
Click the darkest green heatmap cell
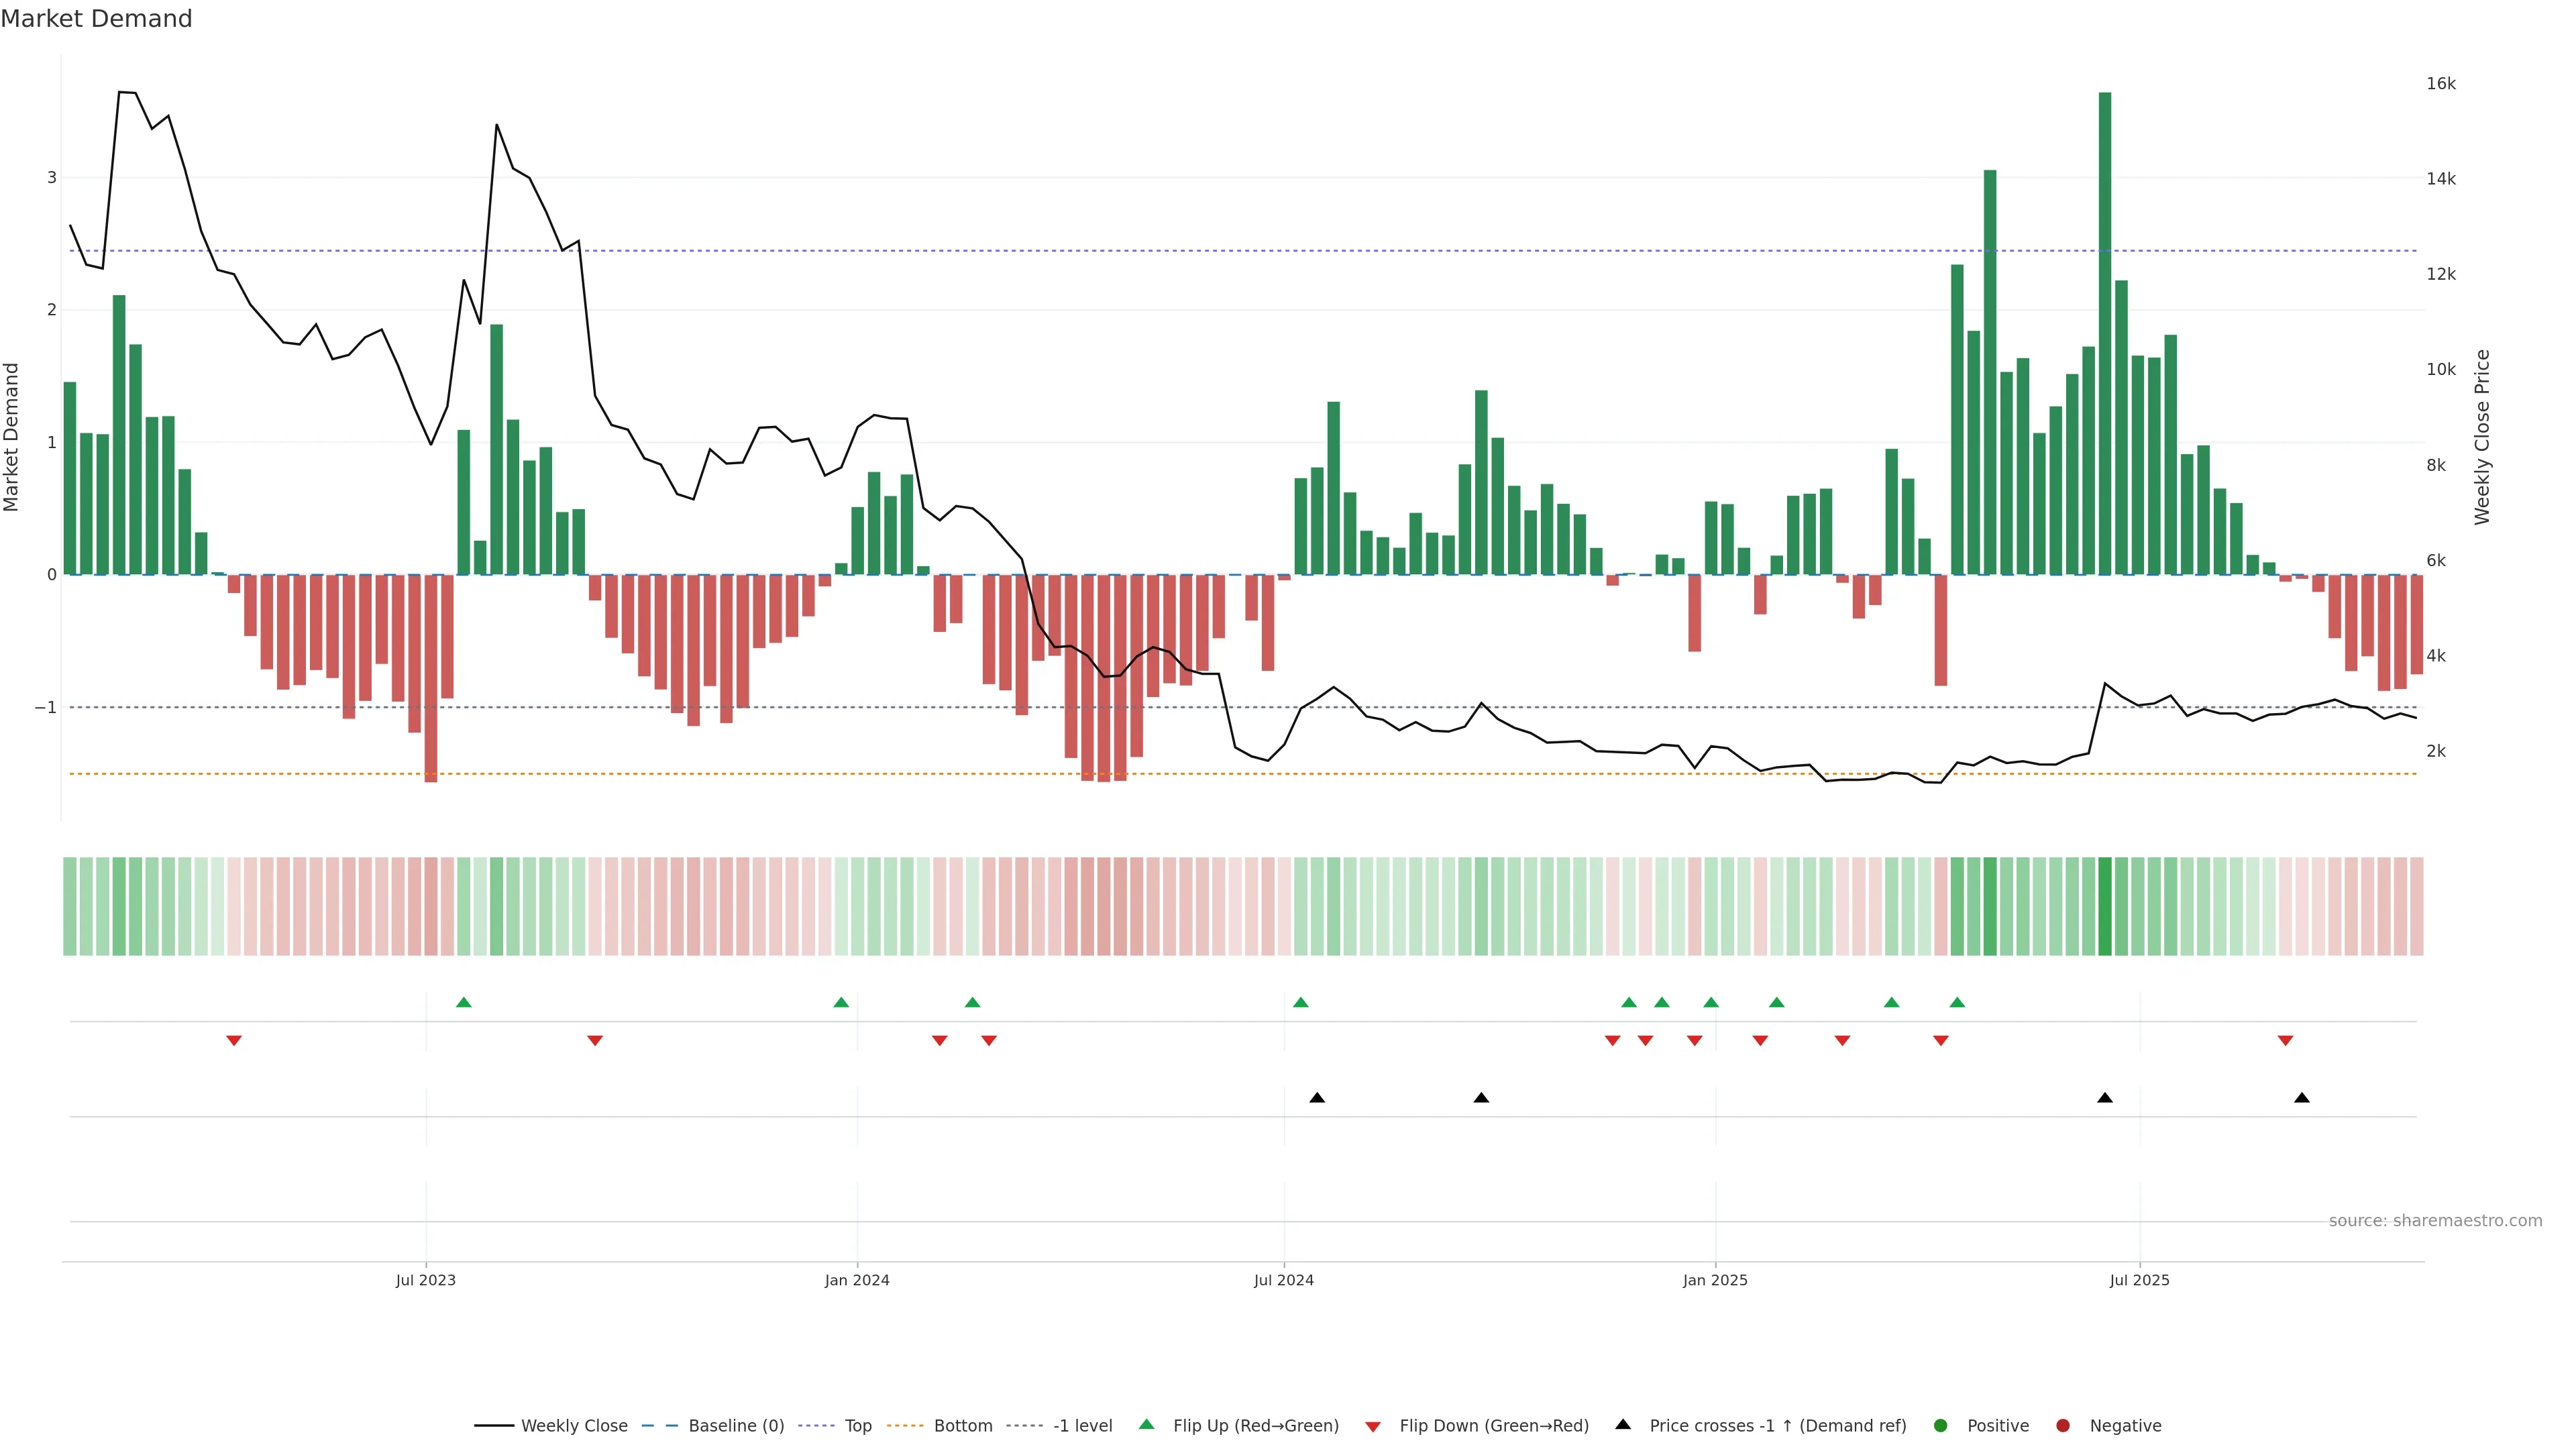(2105, 906)
